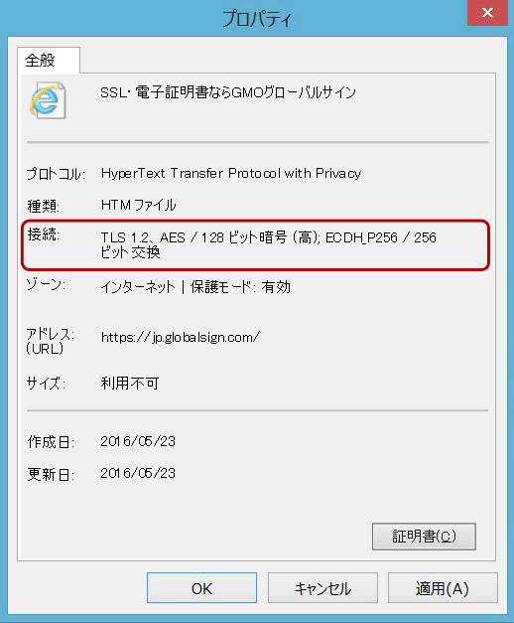Screen dimensions: 514x623
Task: Click the HyperText Transfer Protocol with Privacy value
Action: pyautogui.click(x=231, y=173)
